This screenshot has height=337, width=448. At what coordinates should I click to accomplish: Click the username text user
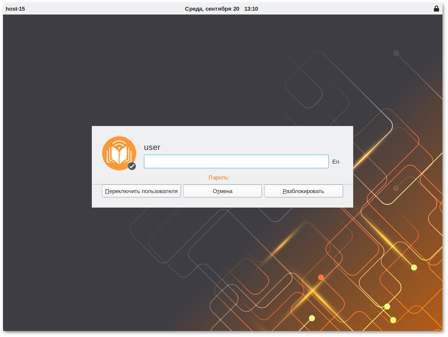tap(152, 147)
